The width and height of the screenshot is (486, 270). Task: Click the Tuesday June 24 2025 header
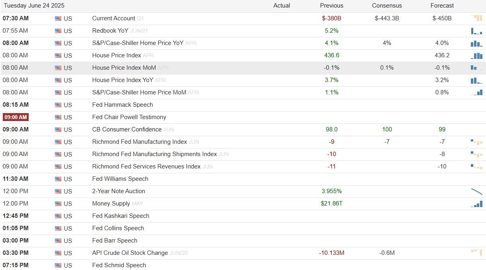[34, 6]
